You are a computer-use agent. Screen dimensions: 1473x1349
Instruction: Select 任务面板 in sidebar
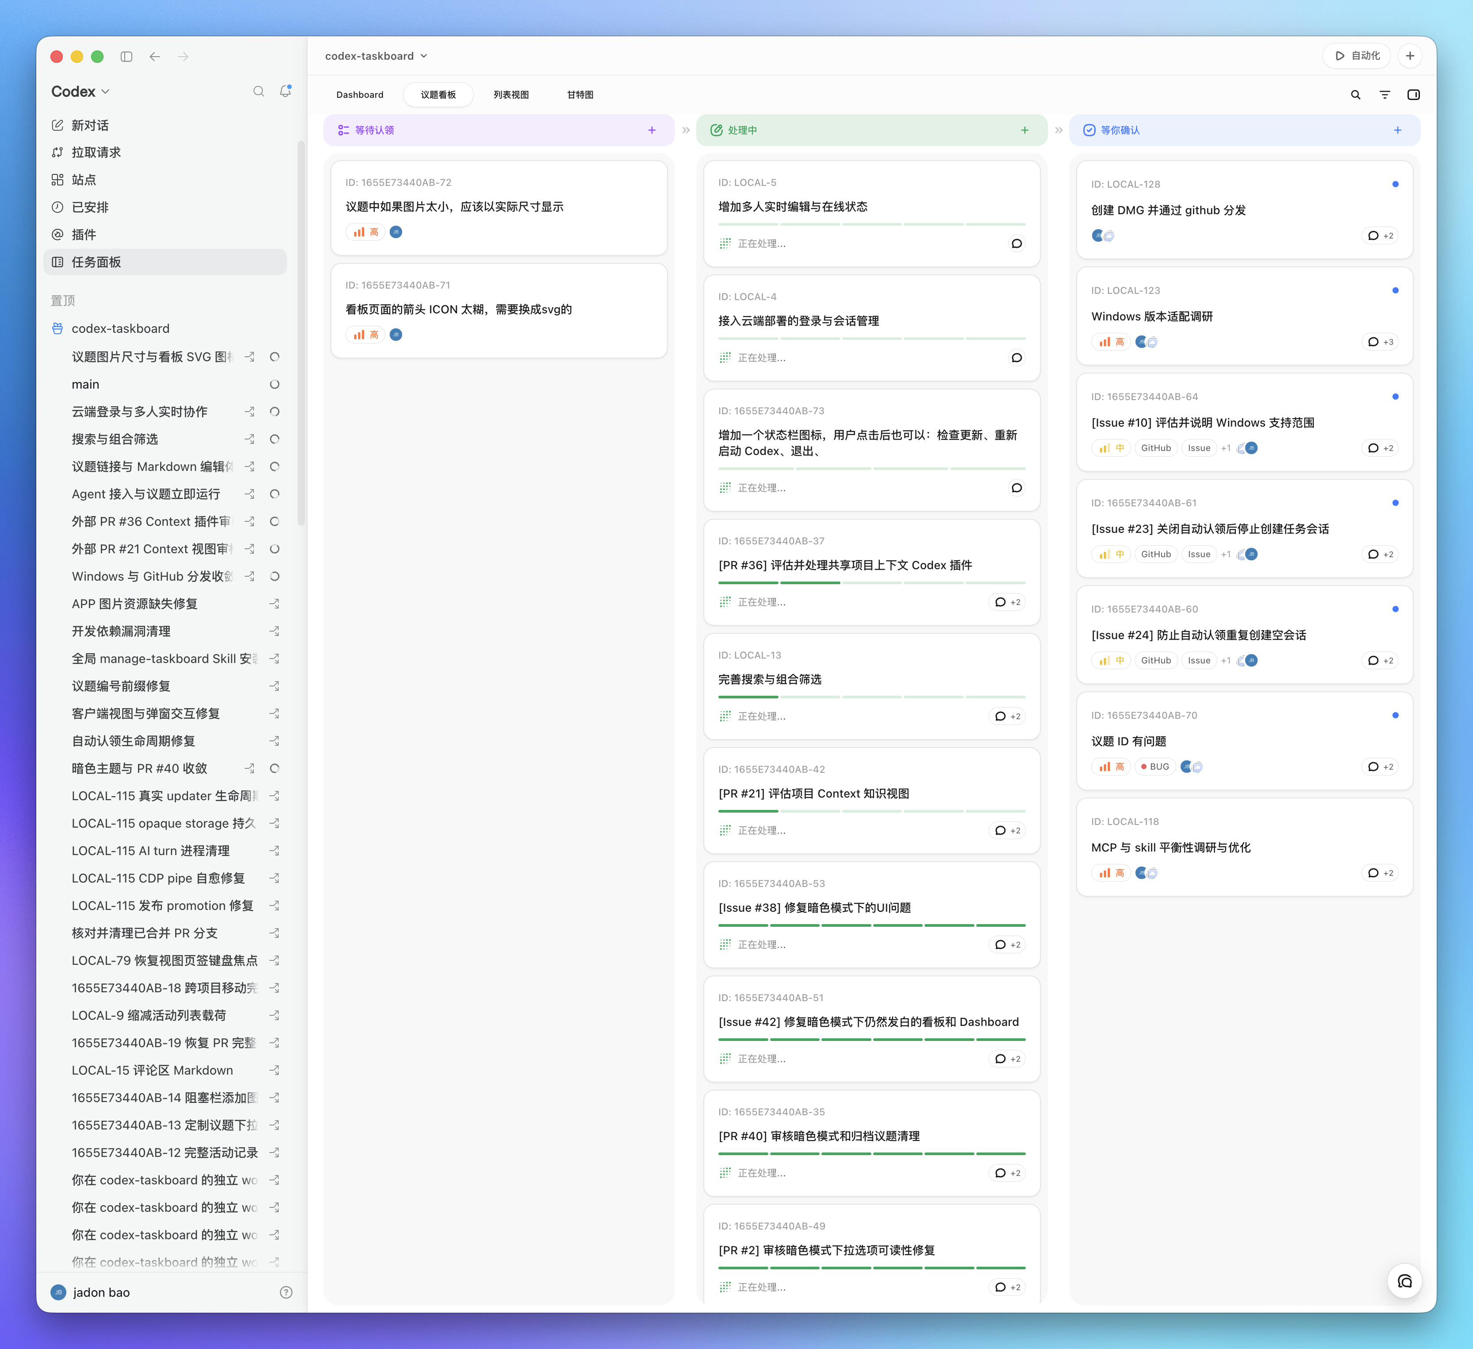165,262
